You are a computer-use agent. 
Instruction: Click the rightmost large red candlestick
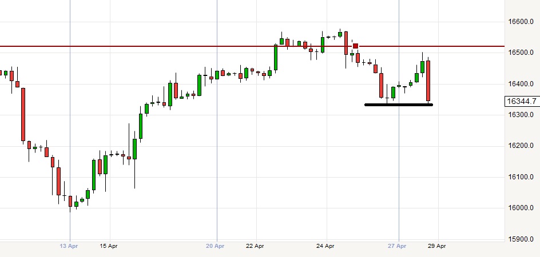pos(428,81)
